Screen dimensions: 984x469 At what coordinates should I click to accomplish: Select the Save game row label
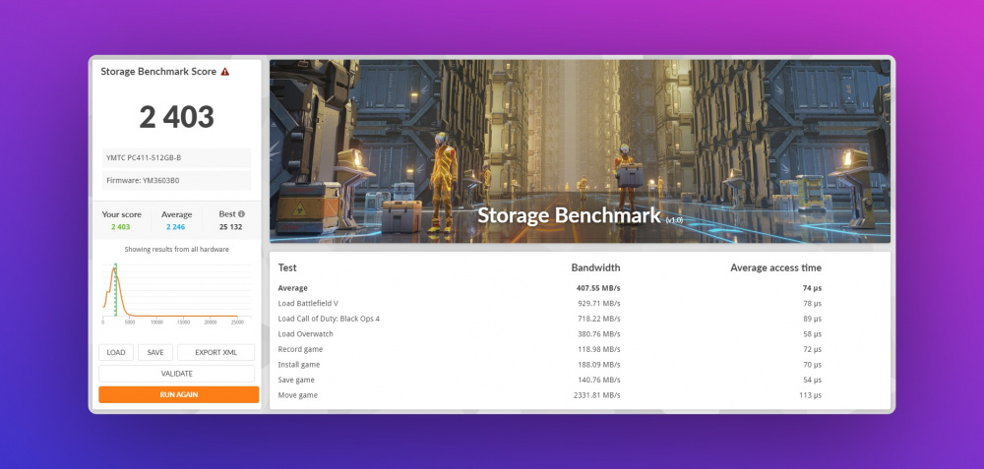296,380
